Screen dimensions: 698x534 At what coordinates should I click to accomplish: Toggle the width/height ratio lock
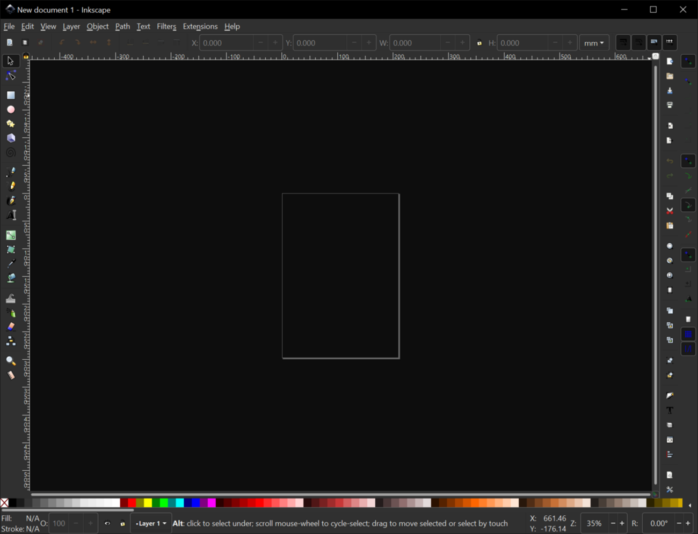pos(479,43)
